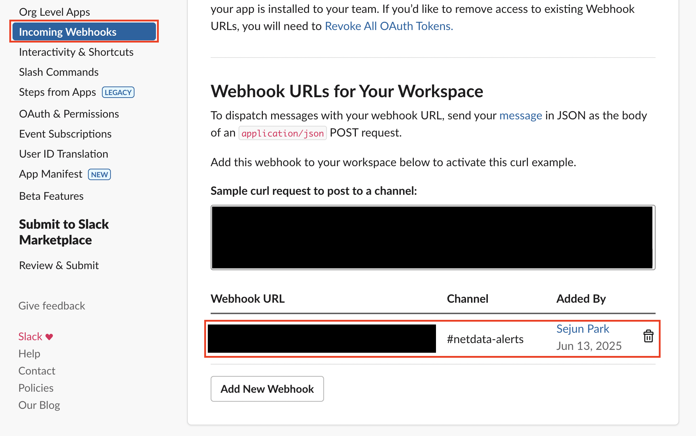Delete the netdata-alerts webhook with trash icon
696x436 pixels.
[648, 336]
